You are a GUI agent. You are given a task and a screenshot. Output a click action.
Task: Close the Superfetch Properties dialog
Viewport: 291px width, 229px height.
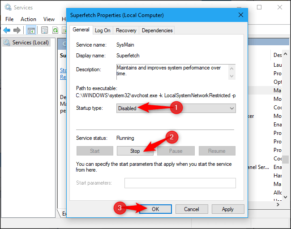pos(241,15)
